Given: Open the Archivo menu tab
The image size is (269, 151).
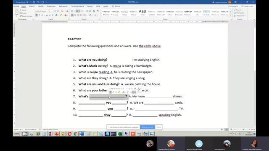Looking at the screenshot, I should click(x=16, y=6).
